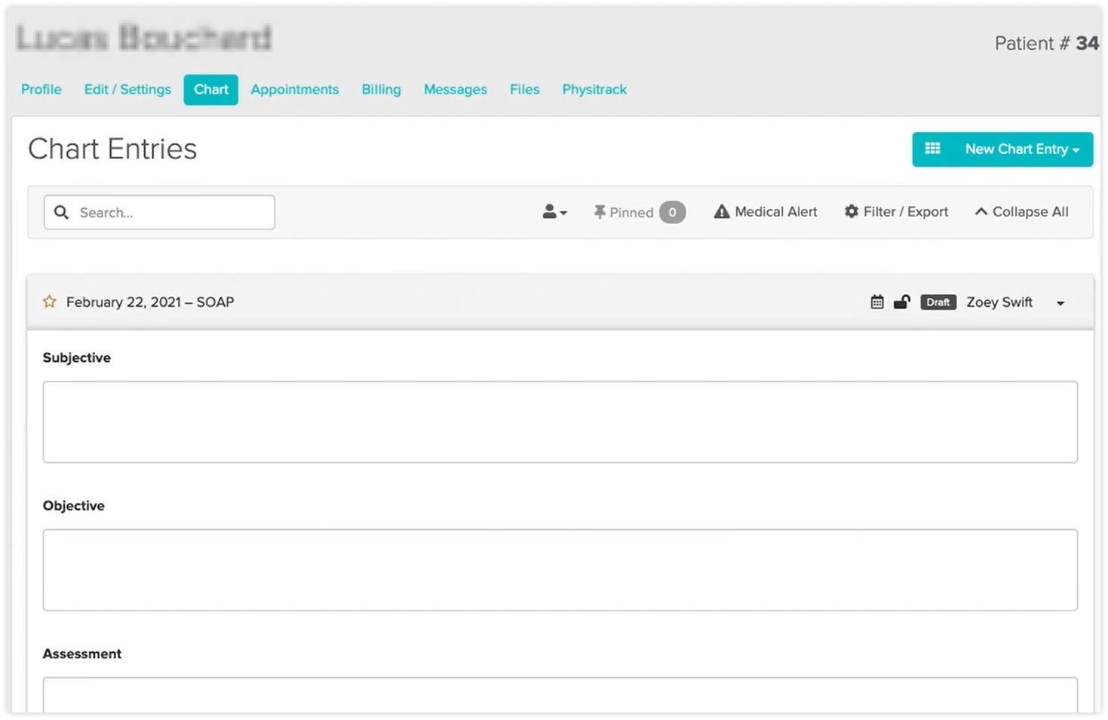Viewport: 1108px width, 720px height.
Task: Open Medical Alert
Action: pyautogui.click(x=766, y=212)
